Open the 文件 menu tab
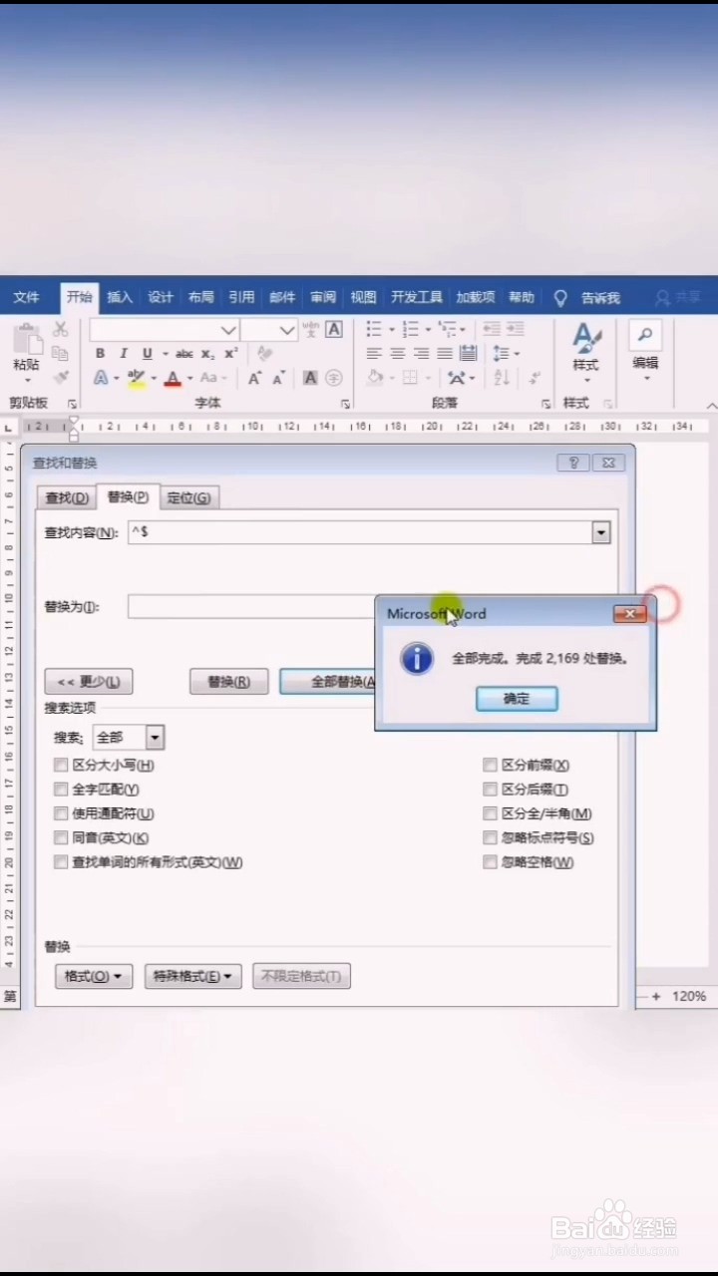This screenshot has width=718, height=1276. click(x=27, y=297)
